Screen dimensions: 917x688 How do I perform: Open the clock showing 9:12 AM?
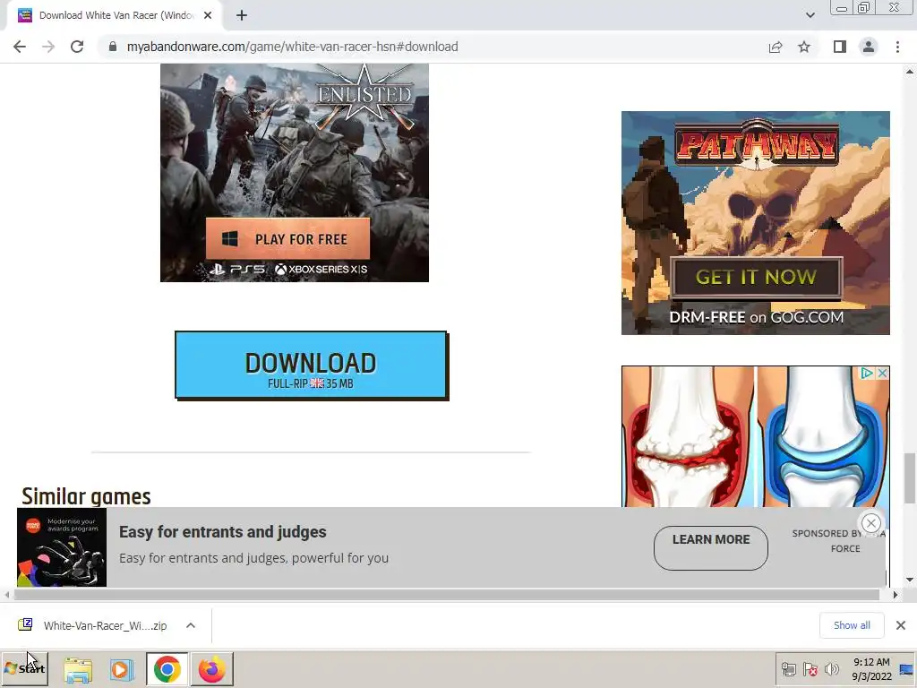click(x=871, y=669)
